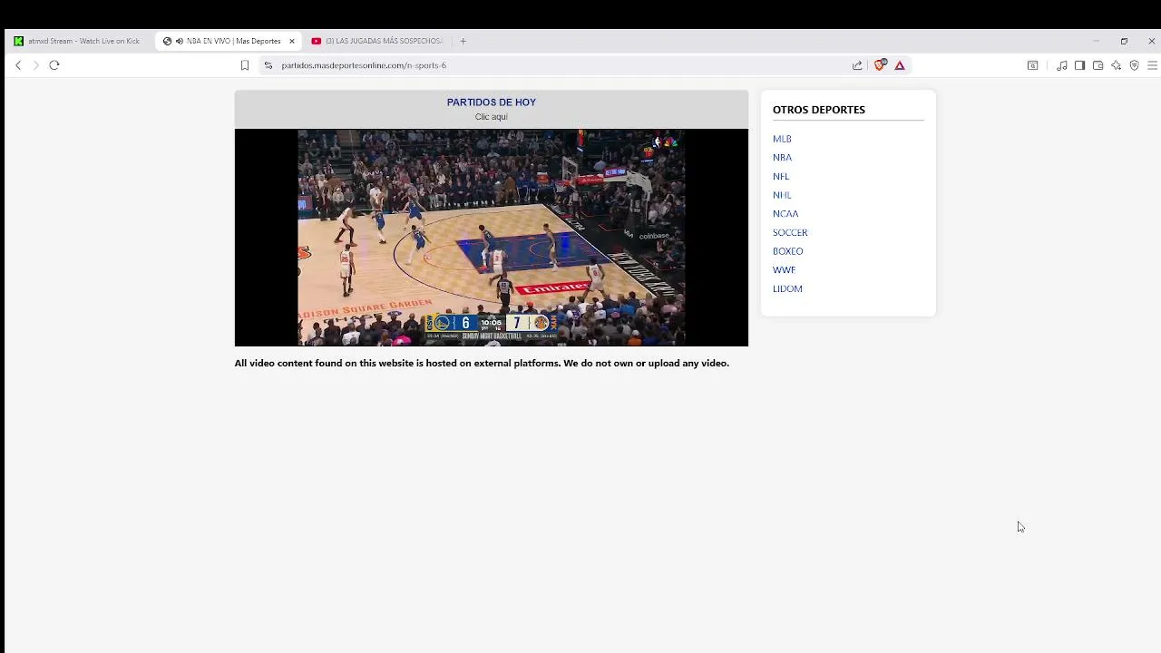This screenshot has height=653, width=1161.
Task: Select the NBA EN VIVO | Mas Deportes tab
Action: [227, 41]
